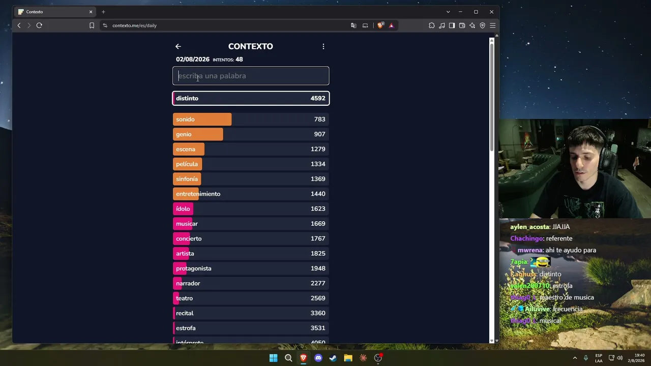Click the 'estrofa' word row
Image resolution: width=651 pixels, height=366 pixels.
tap(251, 328)
